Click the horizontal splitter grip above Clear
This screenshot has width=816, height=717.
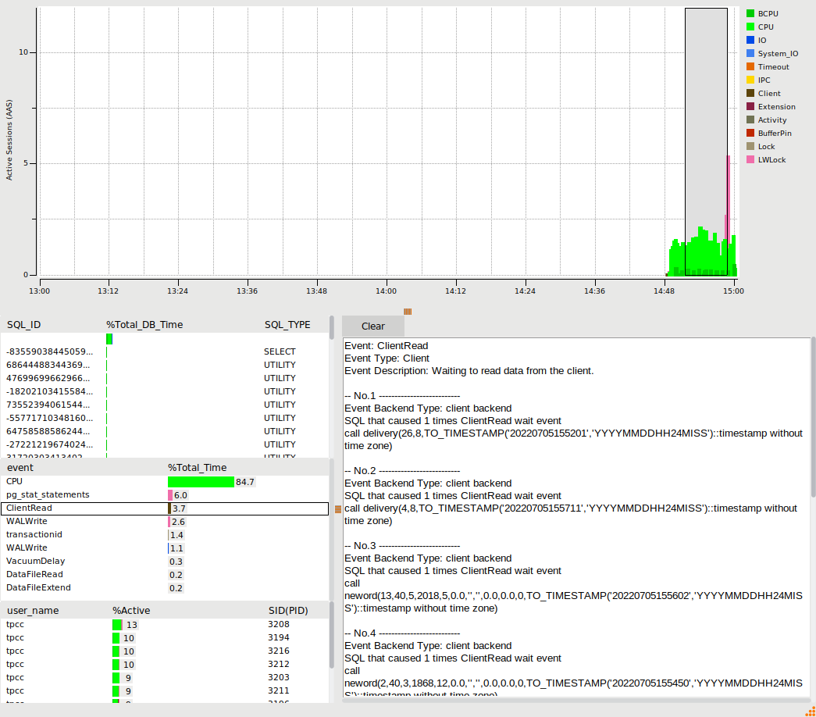[x=408, y=312]
